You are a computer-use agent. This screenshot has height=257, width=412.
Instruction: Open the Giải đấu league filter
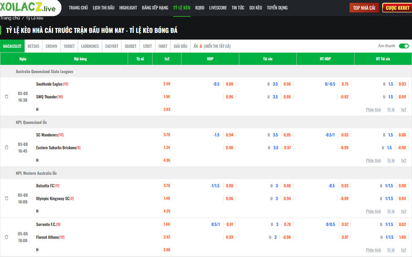click(181, 46)
